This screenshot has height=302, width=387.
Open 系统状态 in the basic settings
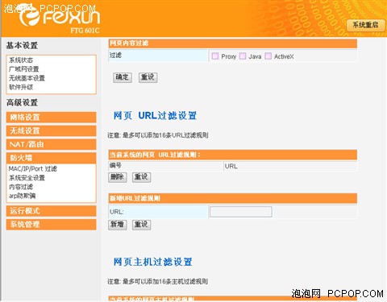(21, 60)
